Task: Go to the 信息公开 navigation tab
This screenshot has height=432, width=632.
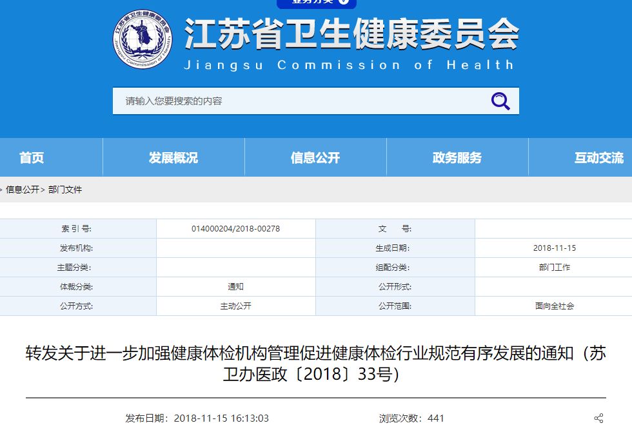Action: (315, 158)
